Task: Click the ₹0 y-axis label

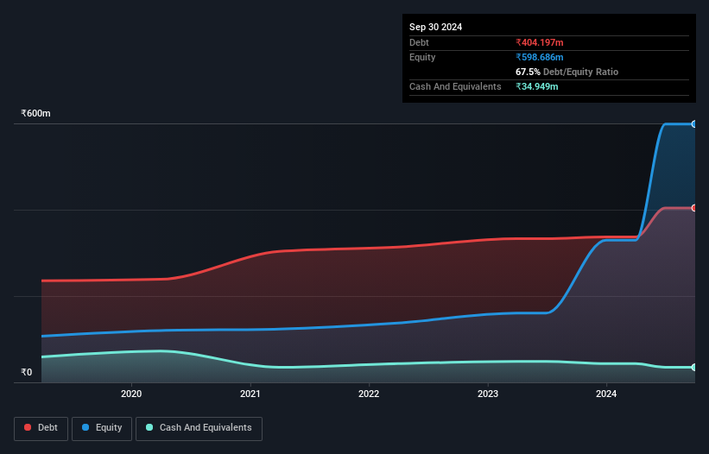Action: 27,372
